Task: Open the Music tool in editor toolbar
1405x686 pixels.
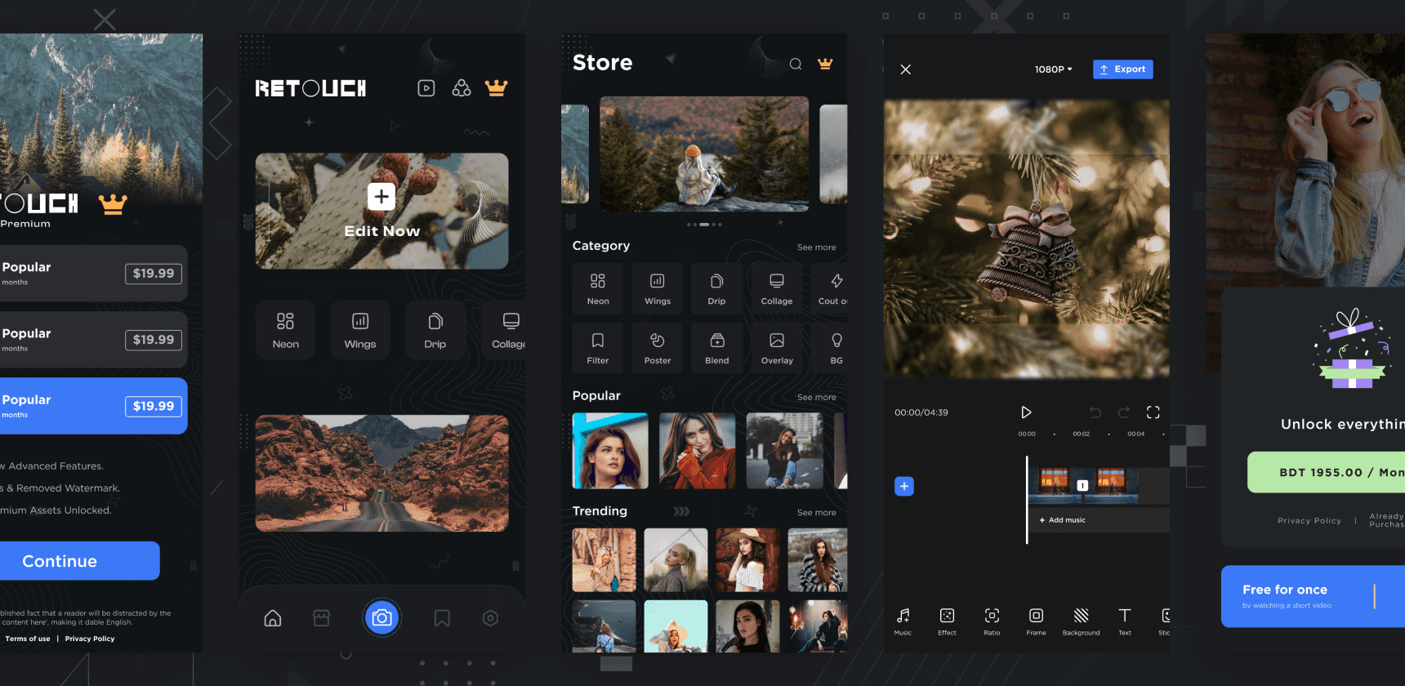Action: pos(903,620)
